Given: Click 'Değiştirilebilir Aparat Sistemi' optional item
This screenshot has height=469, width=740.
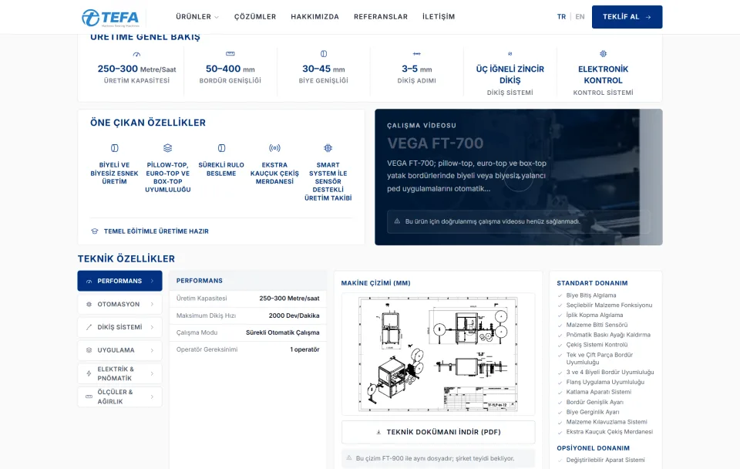Looking at the screenshot, I should pos(606,460).
